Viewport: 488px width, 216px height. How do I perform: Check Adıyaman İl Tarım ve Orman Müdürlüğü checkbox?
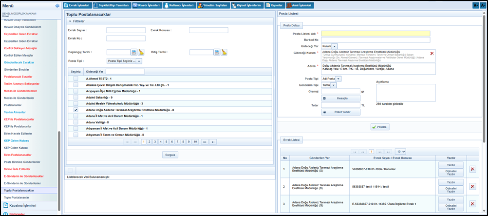(75, 135)
